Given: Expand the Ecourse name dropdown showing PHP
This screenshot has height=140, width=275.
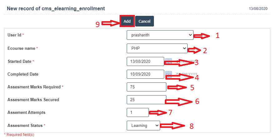Looking at the screenshot, I should (157, 49).
